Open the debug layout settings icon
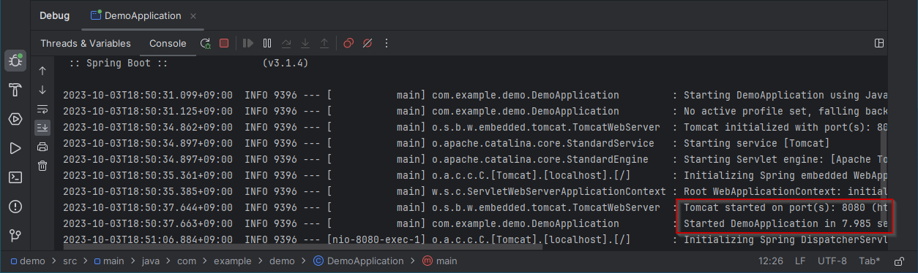Screen dimensions: 918x273 point(880,44)
